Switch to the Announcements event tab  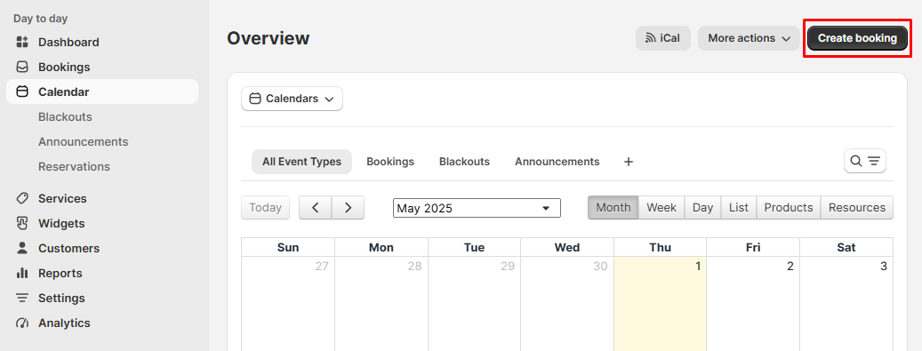tap(557, 162)
